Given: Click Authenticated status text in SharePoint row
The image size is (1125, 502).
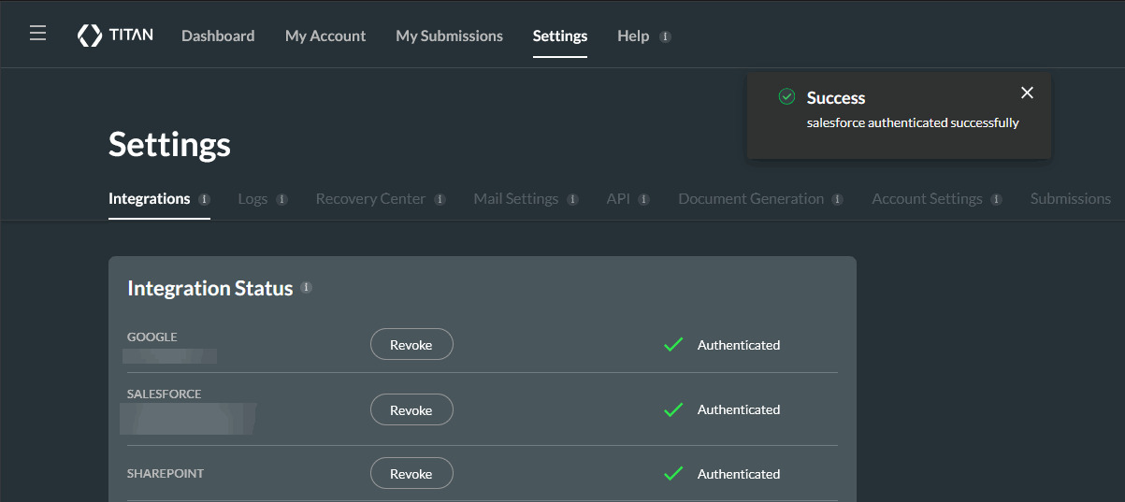Looking at the screenshot, I should click(x=739, y=474).
